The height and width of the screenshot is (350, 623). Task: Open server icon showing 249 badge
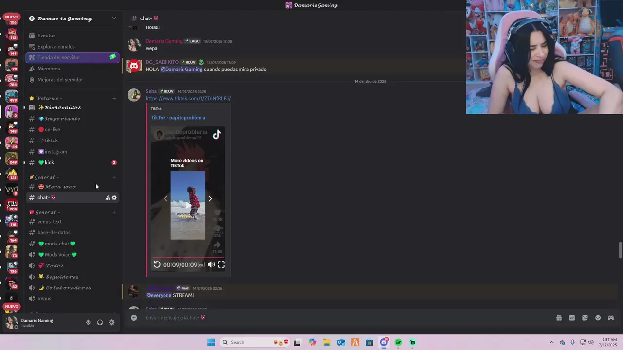pyautogui.click(x=12, y=157)
